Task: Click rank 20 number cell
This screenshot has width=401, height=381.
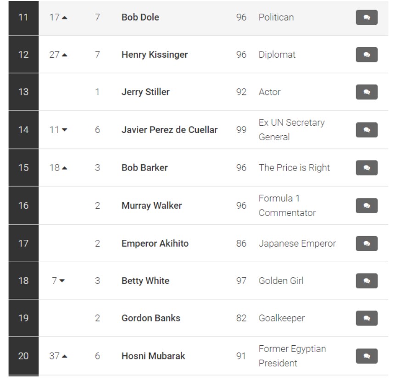Action: pyautogui.click(x=23, y=356)
